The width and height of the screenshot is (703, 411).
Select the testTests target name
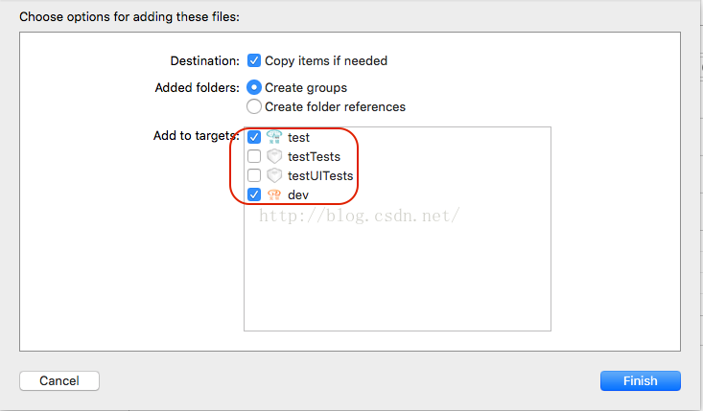pos(314,156)
